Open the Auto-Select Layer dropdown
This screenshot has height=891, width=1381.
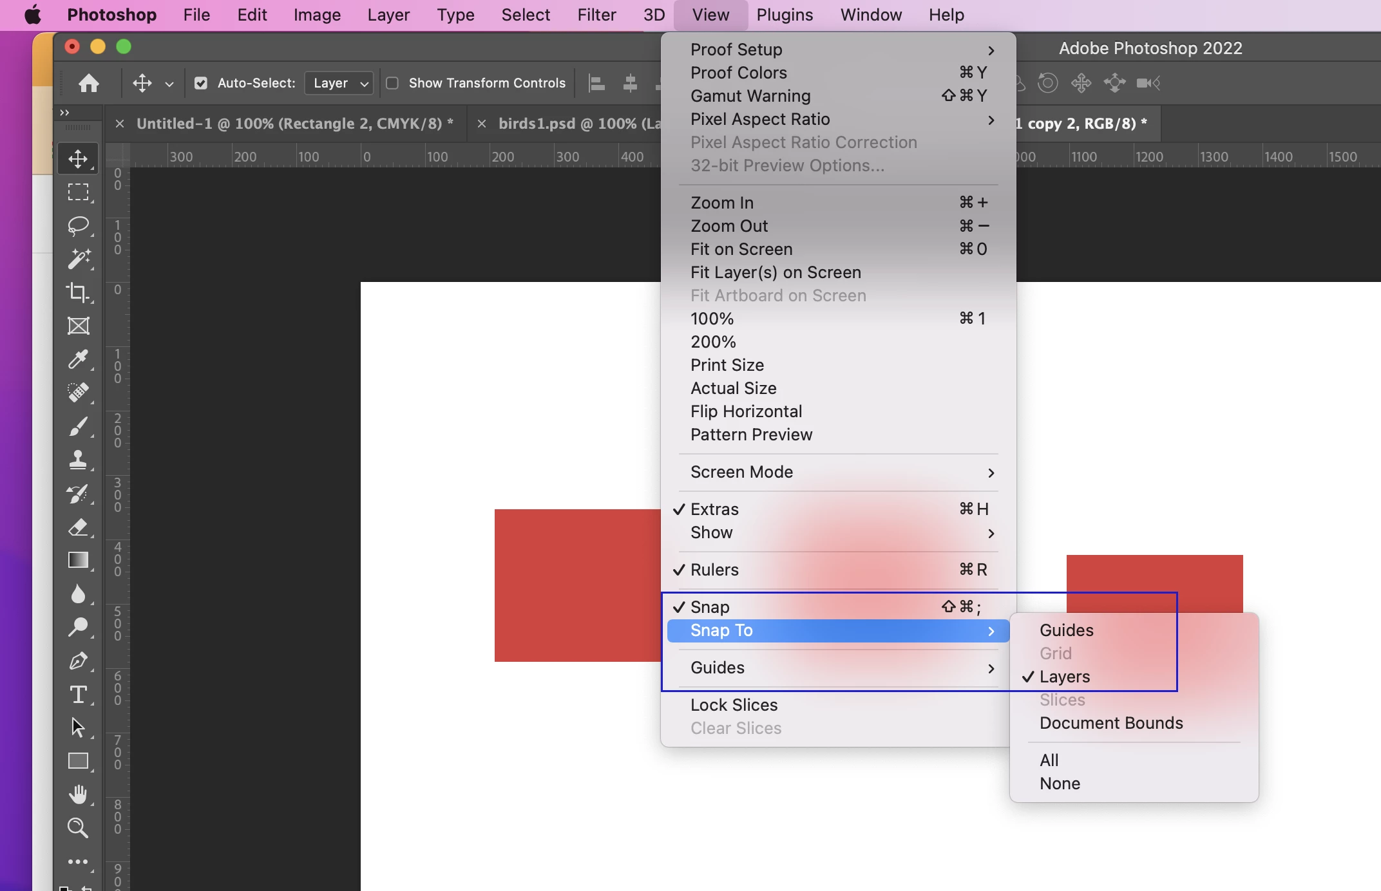pos(339,83)
